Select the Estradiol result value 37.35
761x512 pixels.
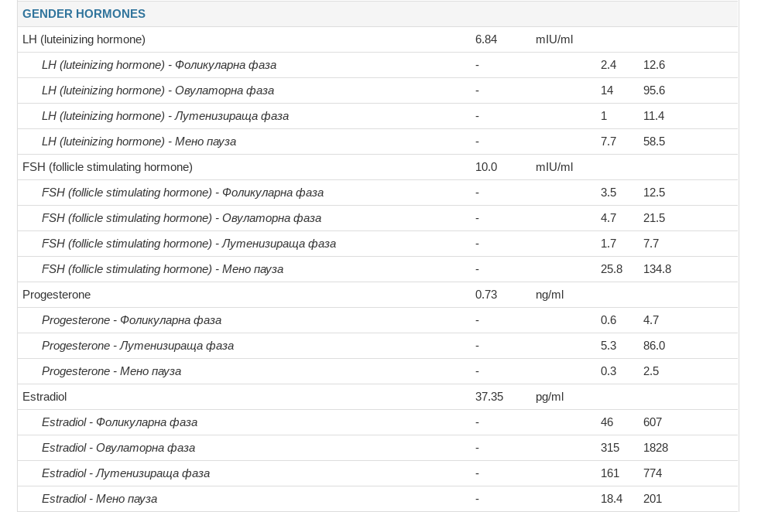[489, 397]
